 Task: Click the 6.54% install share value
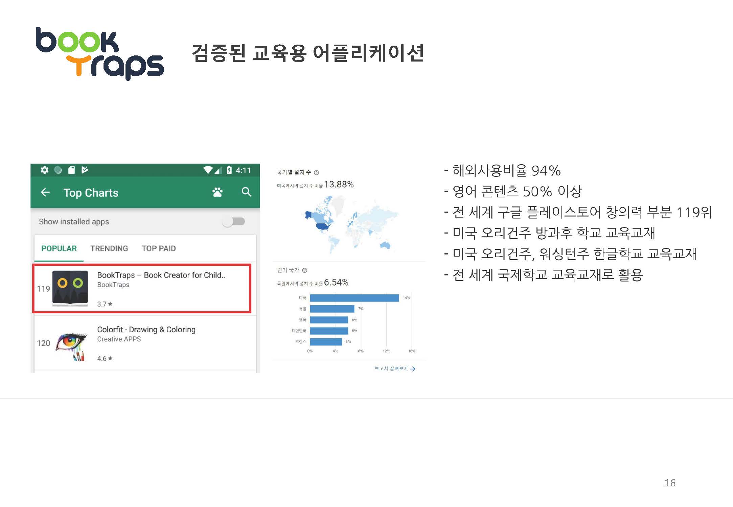coord(336,283)
